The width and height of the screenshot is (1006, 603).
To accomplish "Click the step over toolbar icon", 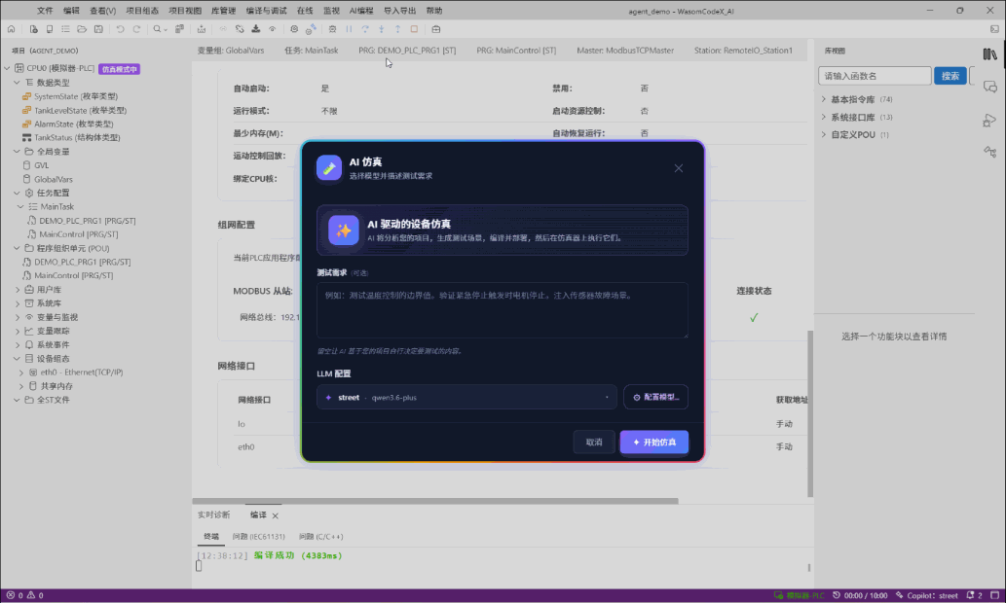I will point(365,29).
